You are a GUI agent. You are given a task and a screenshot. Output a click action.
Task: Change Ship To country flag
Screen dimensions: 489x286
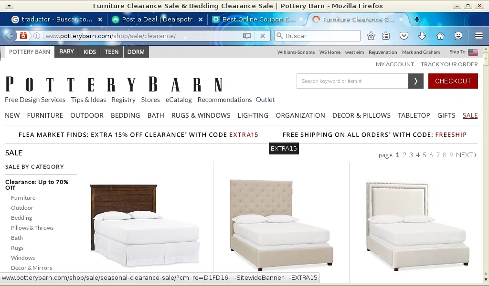click(x=473, y=52)
